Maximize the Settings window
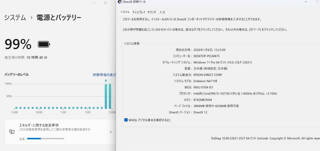 106,3
